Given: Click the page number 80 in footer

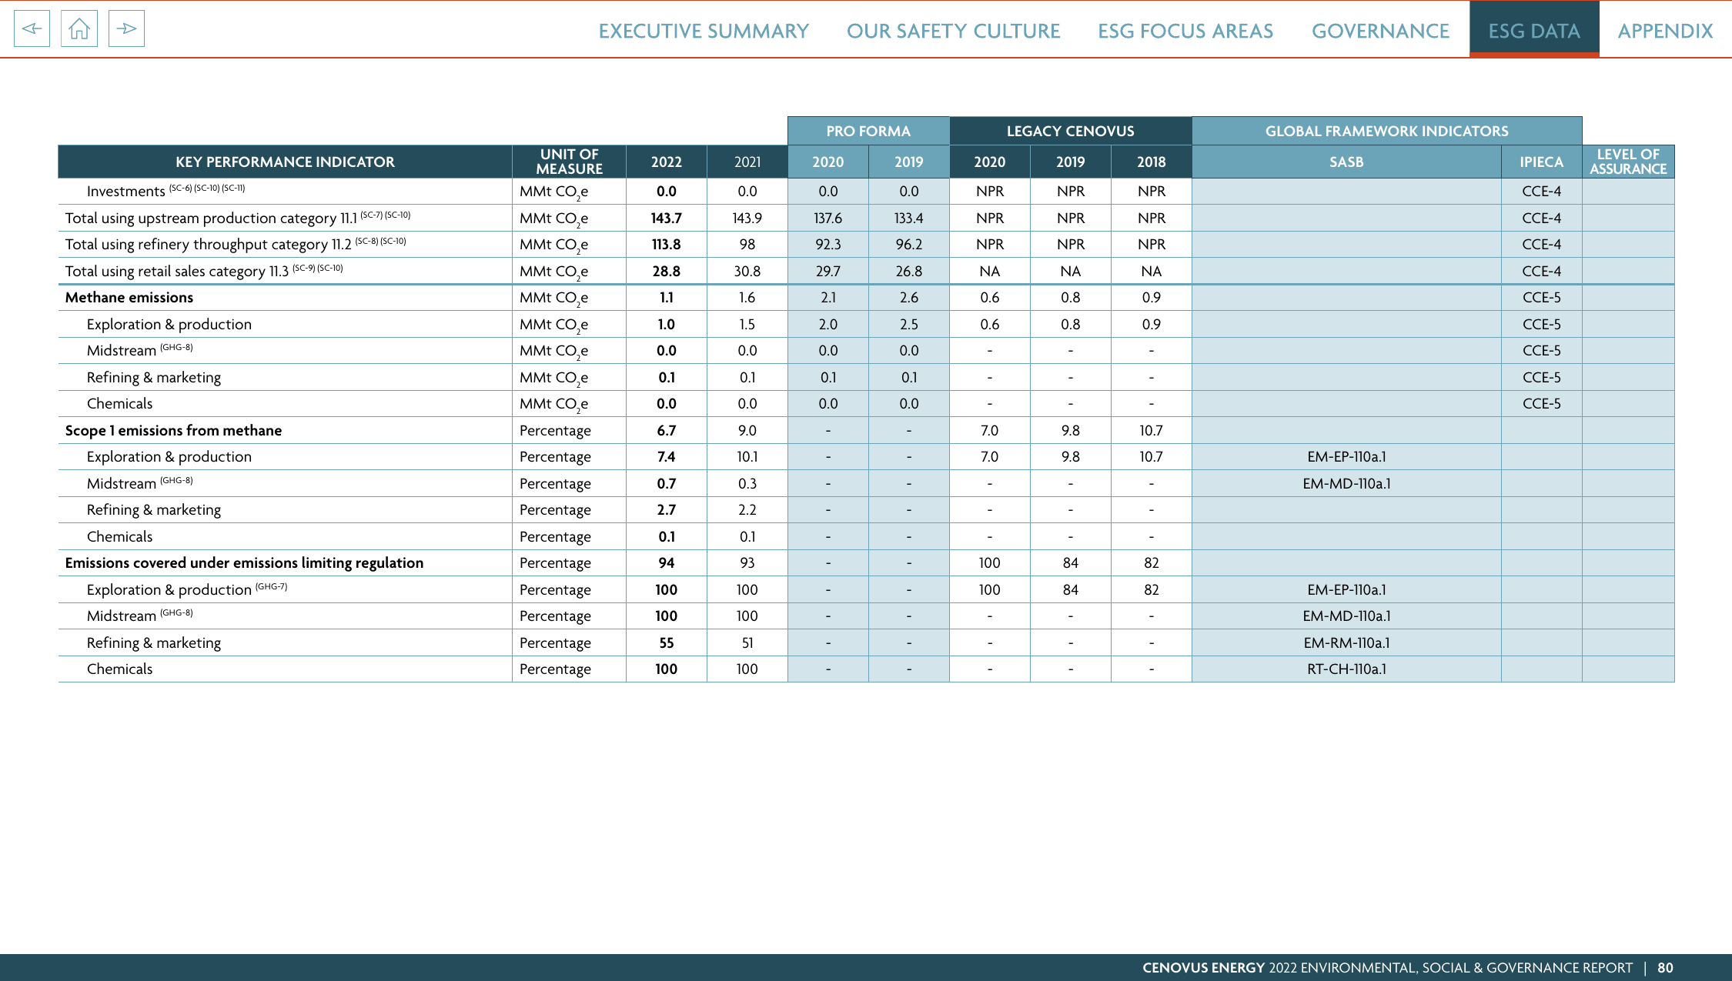Looking at the screenshot, I should coord(1665,968).
